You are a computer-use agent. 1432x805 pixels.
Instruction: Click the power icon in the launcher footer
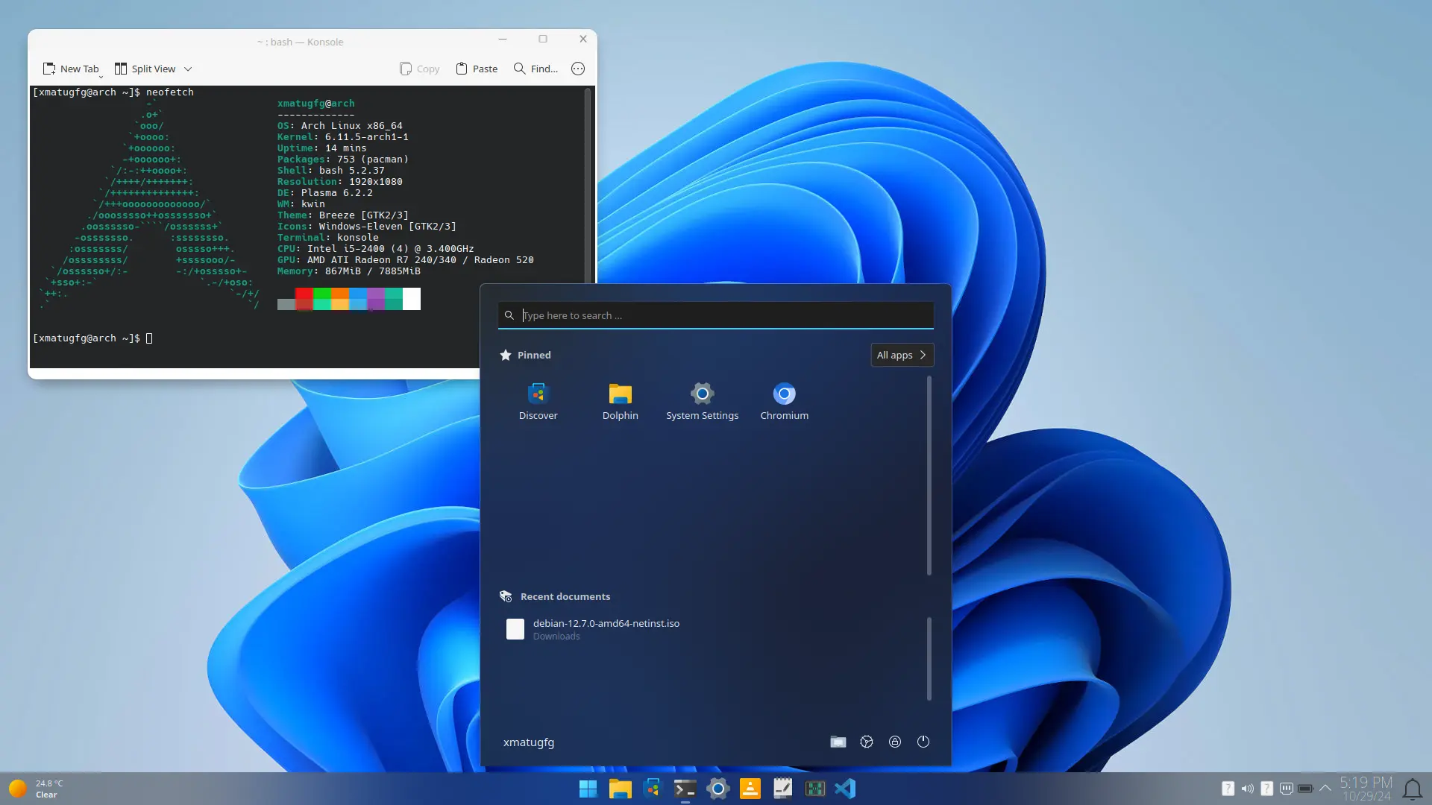pyautogui.click(x=923, y=742)
